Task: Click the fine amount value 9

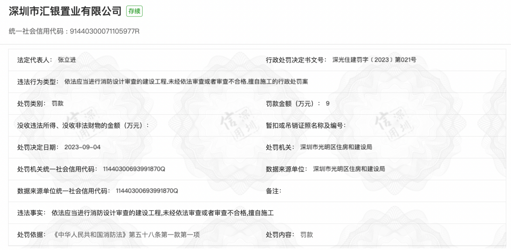Action: tap(328, 103)
